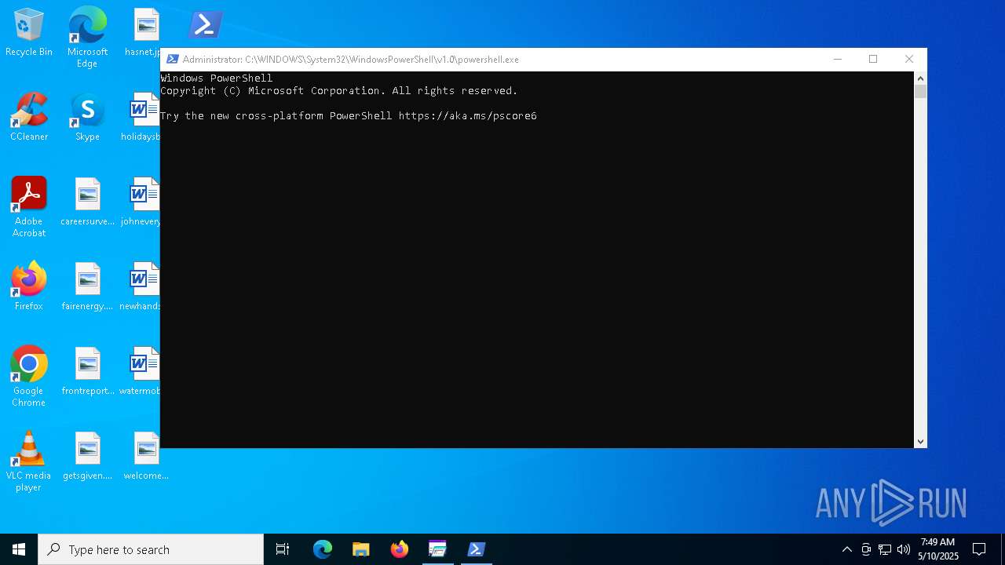1005x565 pixels.
Task: Open CCleaner desktop shortcut
Action: [x=29, y=118]
